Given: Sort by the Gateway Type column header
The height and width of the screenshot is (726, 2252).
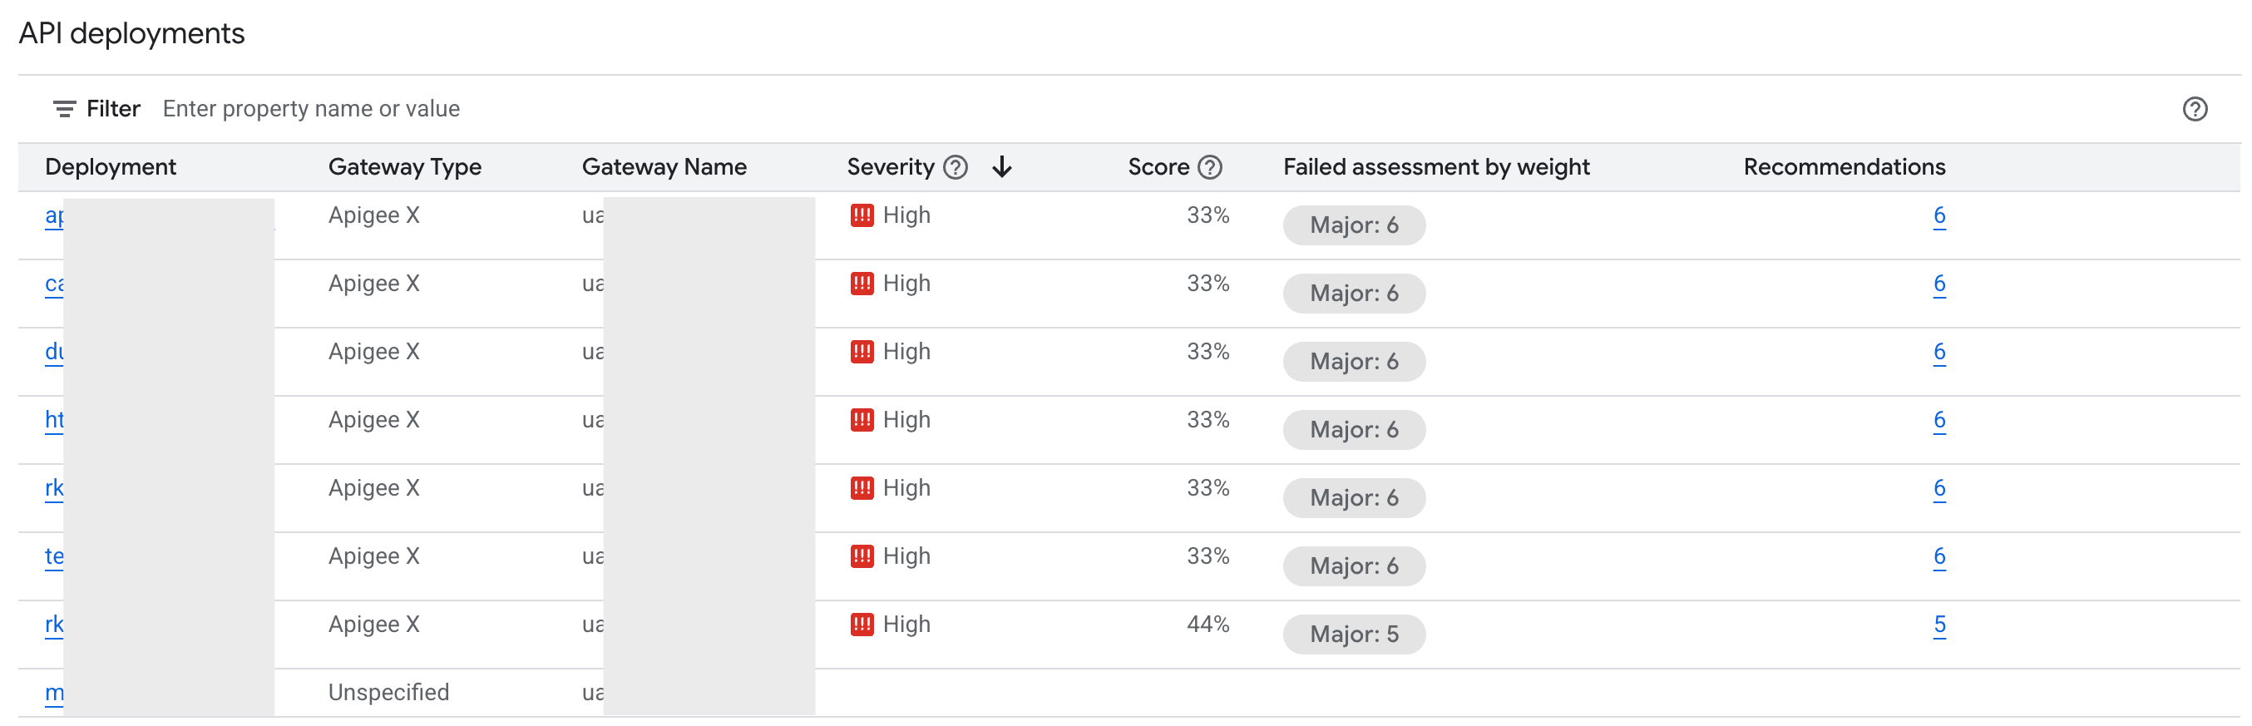Looking at the screenshot, I should click(405, 166).
